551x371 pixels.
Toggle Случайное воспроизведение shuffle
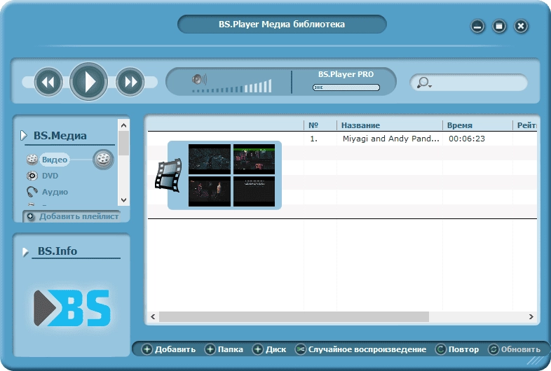[x=361, y=349]
